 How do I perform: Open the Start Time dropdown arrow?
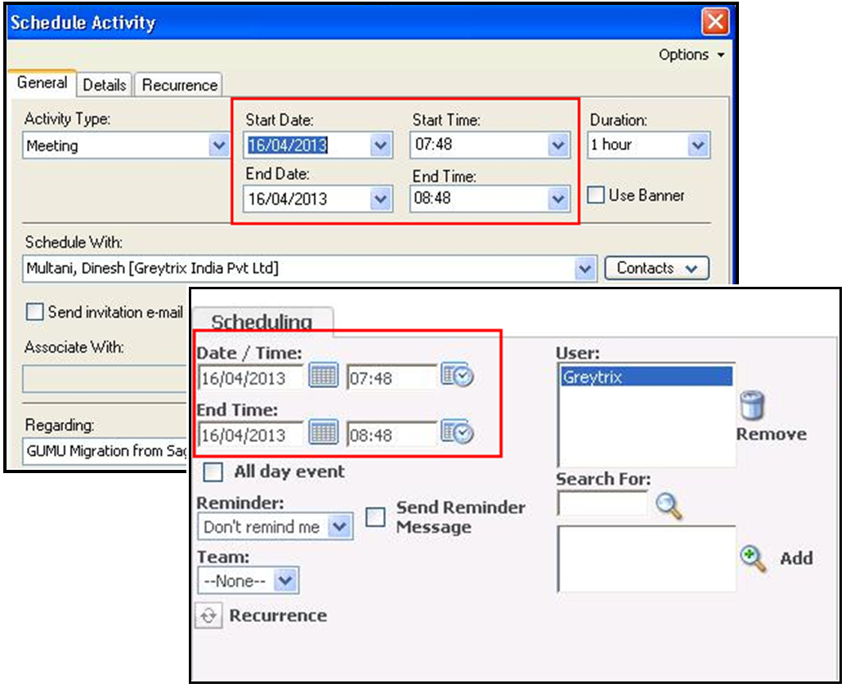558,145
